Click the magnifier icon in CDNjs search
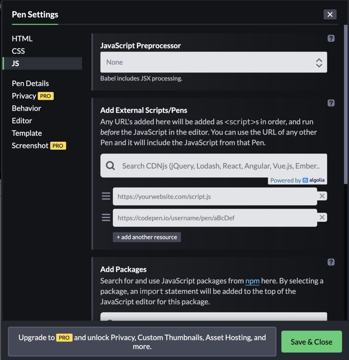This screenshot has width=349, height=360. click(110, 166)
